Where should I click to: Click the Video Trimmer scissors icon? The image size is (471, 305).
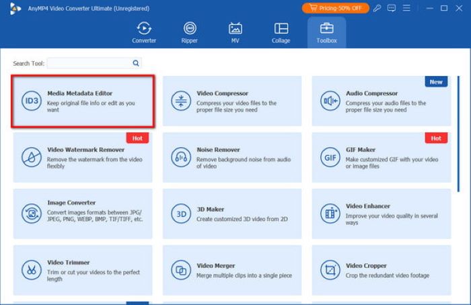pyautogui.click(x=32, y=270)
